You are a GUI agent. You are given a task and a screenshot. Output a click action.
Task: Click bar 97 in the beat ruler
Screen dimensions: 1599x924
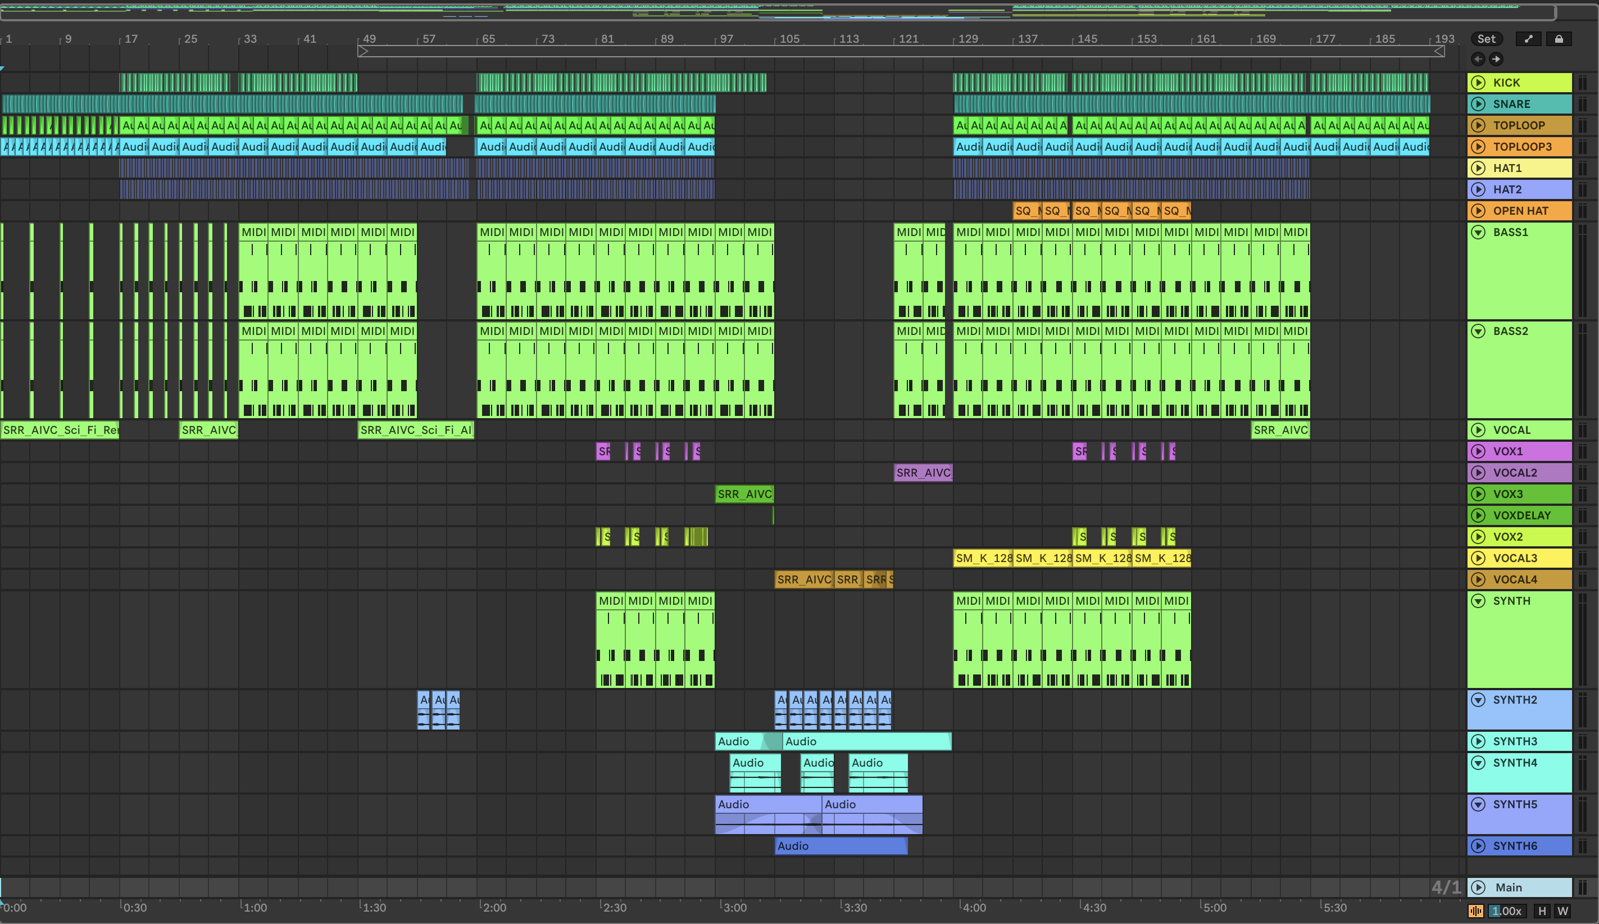click(727, 39)
